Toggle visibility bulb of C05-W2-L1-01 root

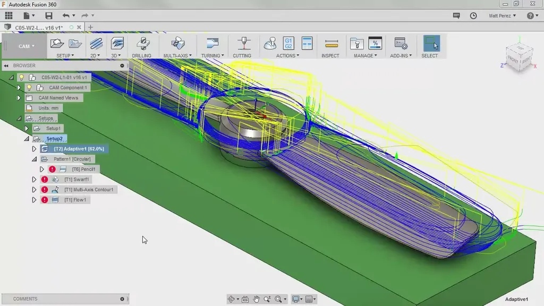[x=22, y=78]
